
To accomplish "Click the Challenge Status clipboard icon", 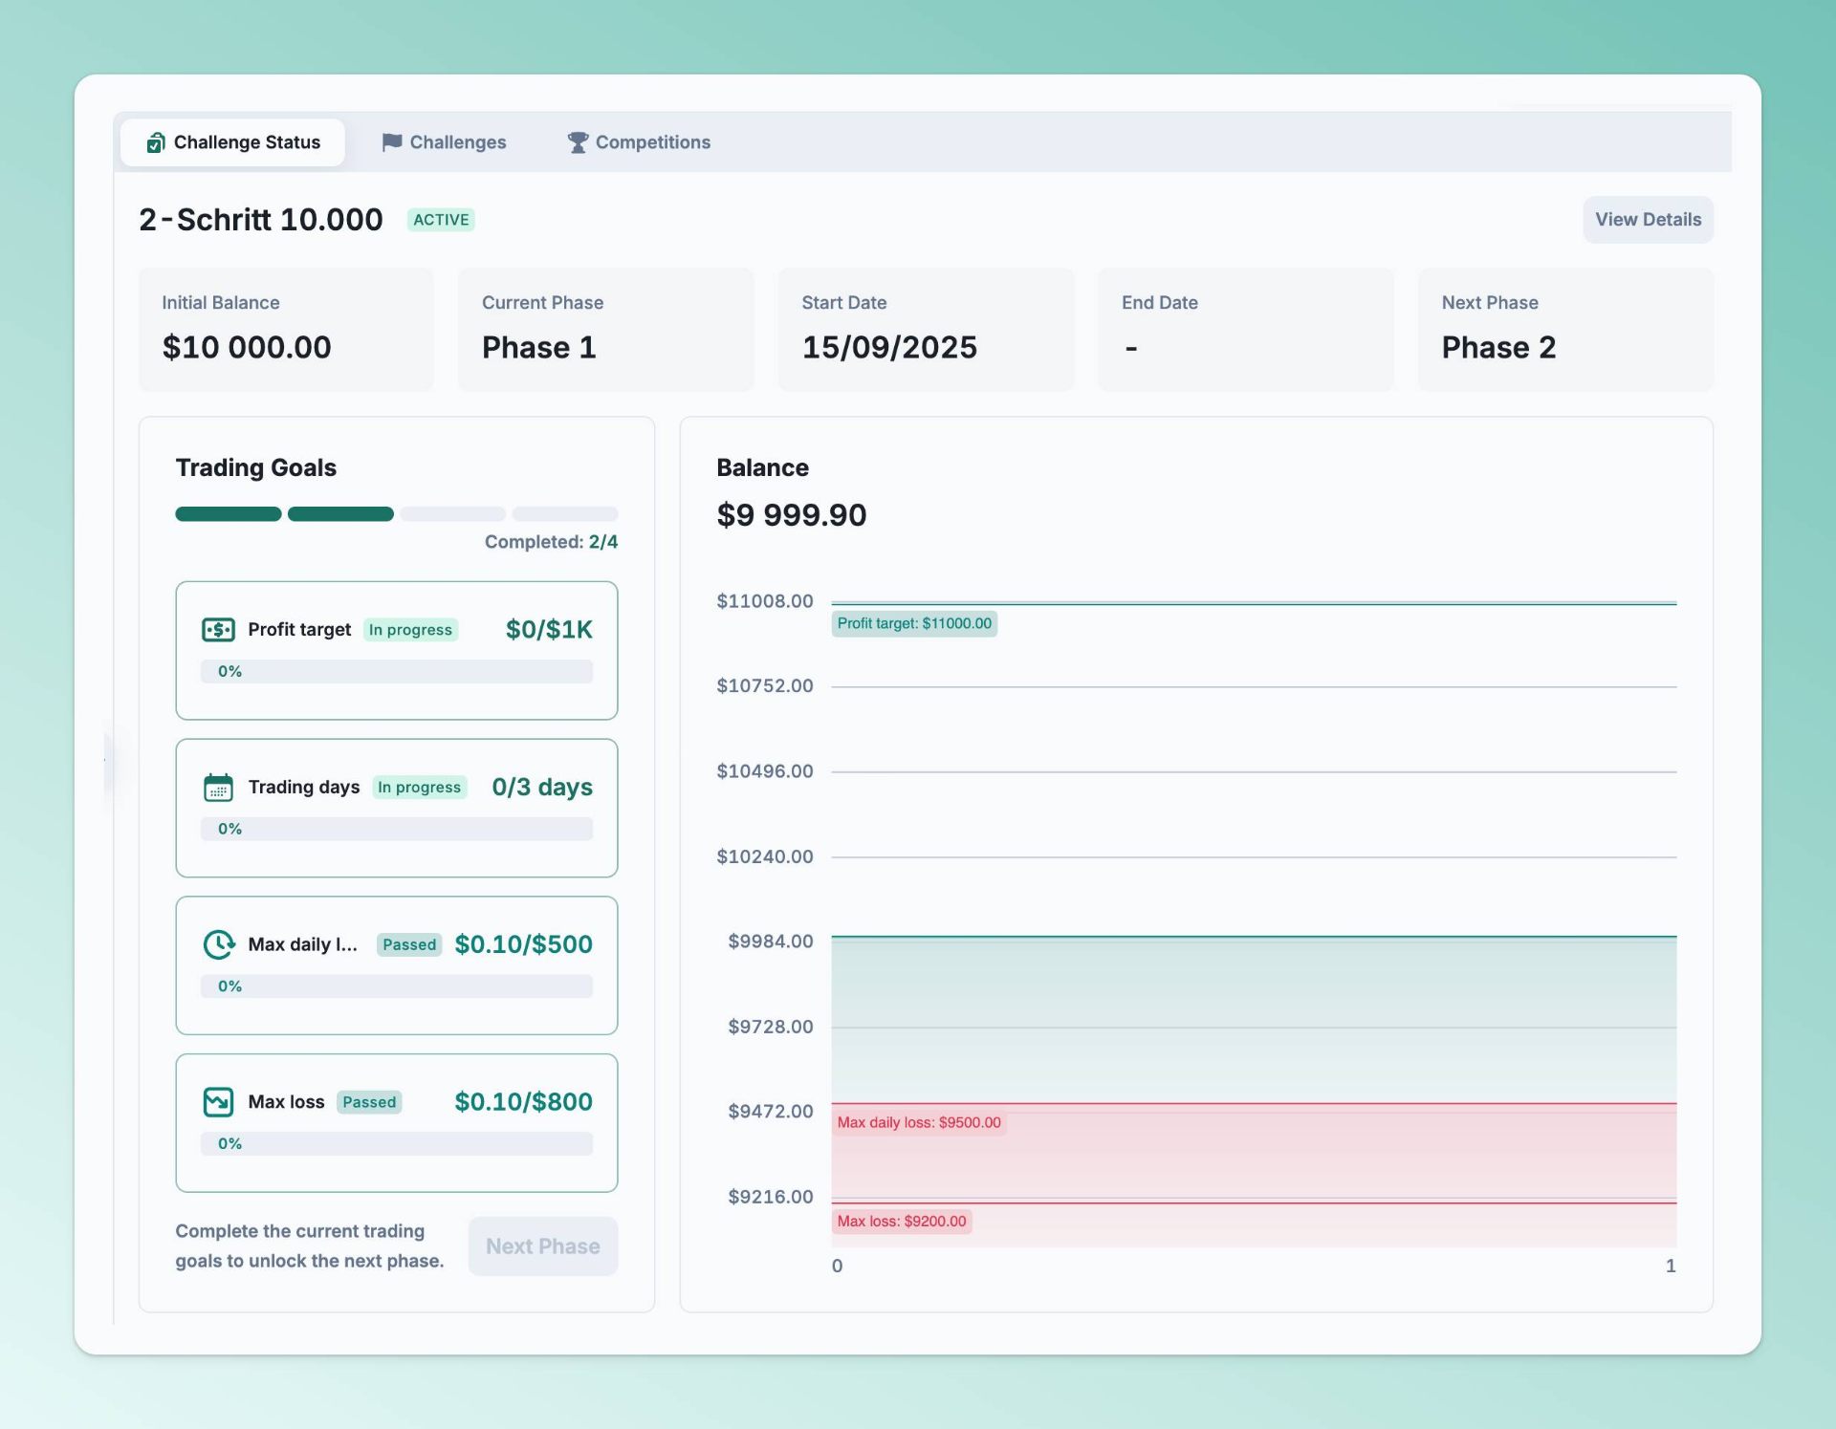I will pyautogui.click(x=155, y=142).
